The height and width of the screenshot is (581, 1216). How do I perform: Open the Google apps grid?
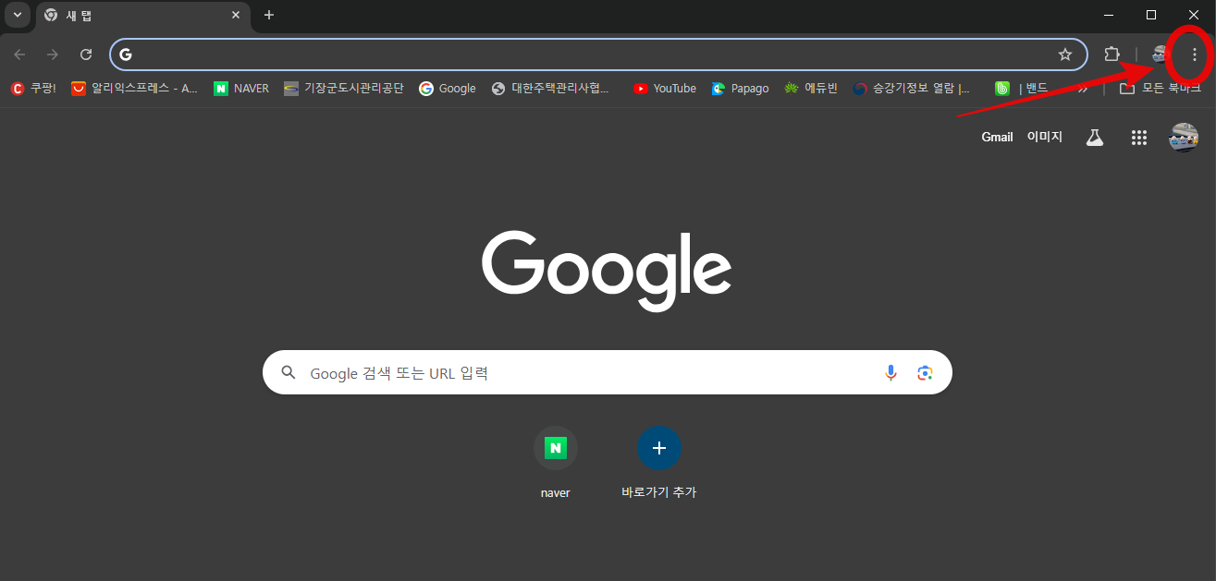pos(1139,138)
